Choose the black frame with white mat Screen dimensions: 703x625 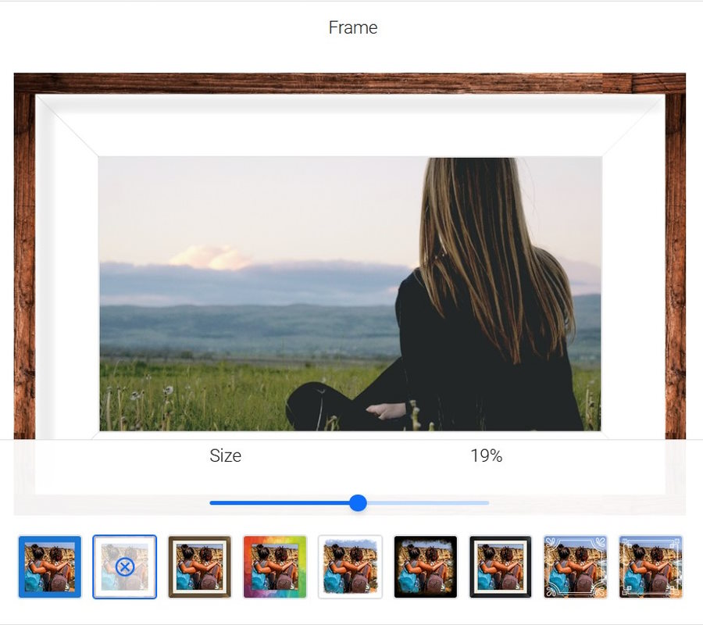(x=500, y=566)
